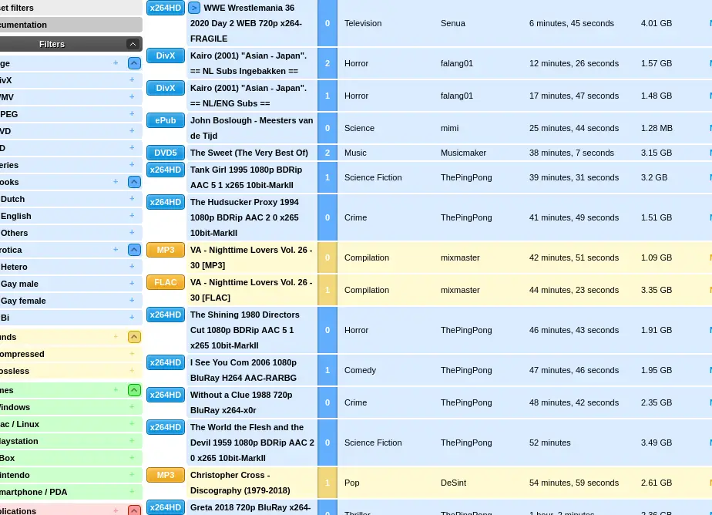Click the DivX badge on Kairo NL Subs Ingebakken

coord(165,56)
